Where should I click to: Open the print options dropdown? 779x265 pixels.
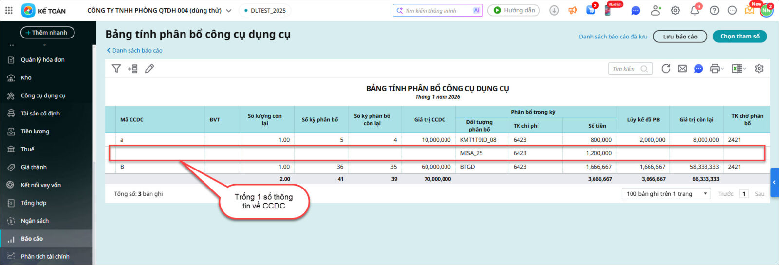pos(717,69)
